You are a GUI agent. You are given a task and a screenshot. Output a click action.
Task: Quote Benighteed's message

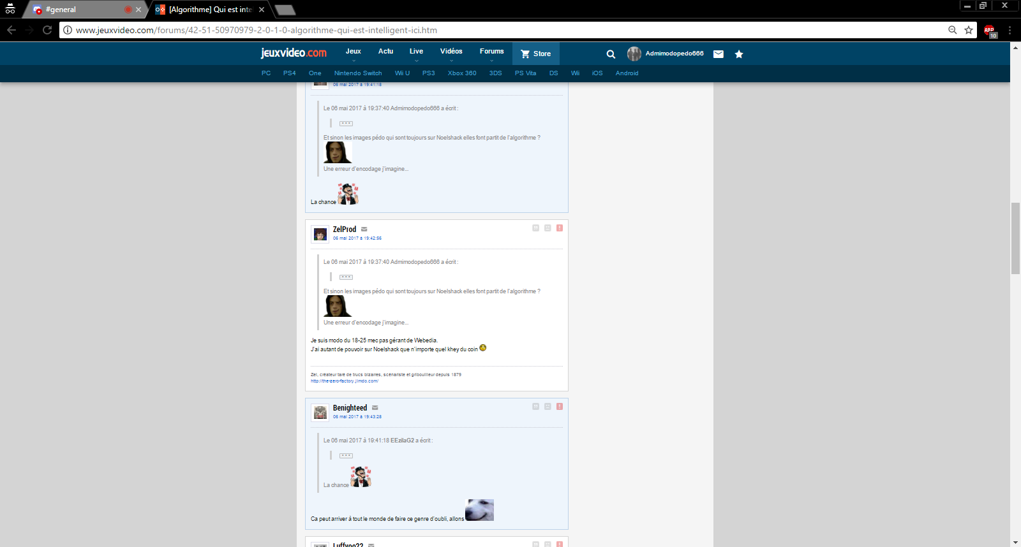pos(536,406)
